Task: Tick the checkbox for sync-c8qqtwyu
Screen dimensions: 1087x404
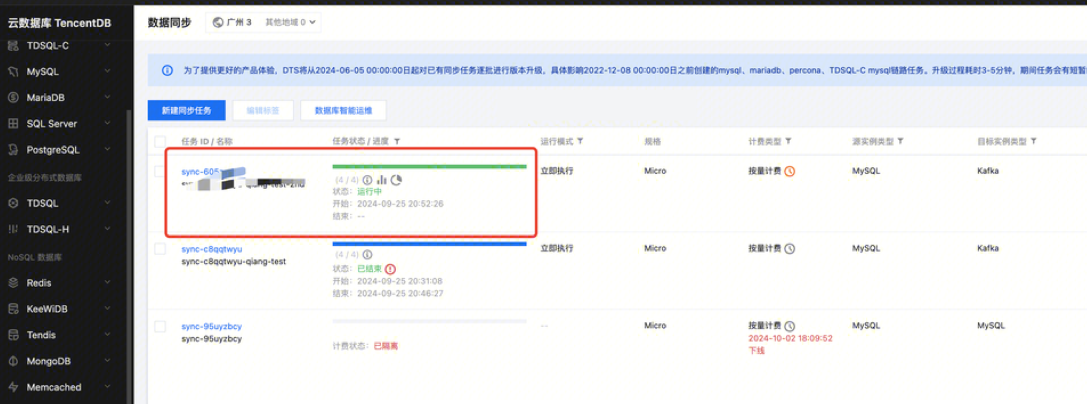Action: [160, 249]
